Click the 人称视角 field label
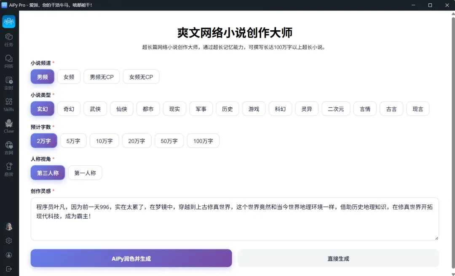455x276 pixels. [x=40, y=159]
